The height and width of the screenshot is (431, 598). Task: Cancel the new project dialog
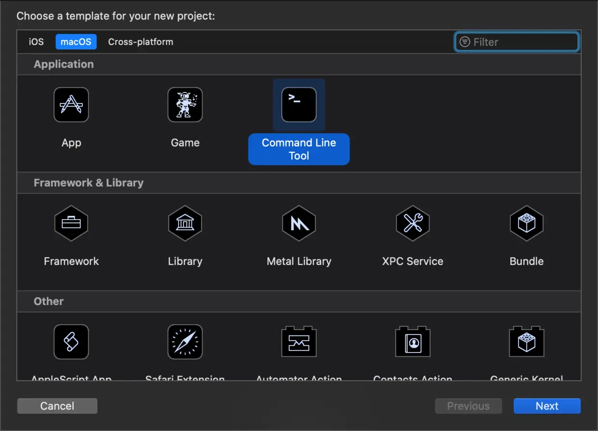pyautogui.click(x=57, y=406)
